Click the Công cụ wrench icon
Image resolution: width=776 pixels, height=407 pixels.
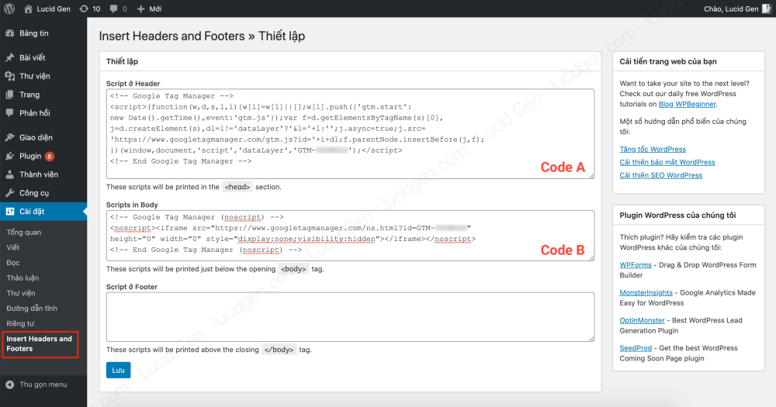[10, 193]
